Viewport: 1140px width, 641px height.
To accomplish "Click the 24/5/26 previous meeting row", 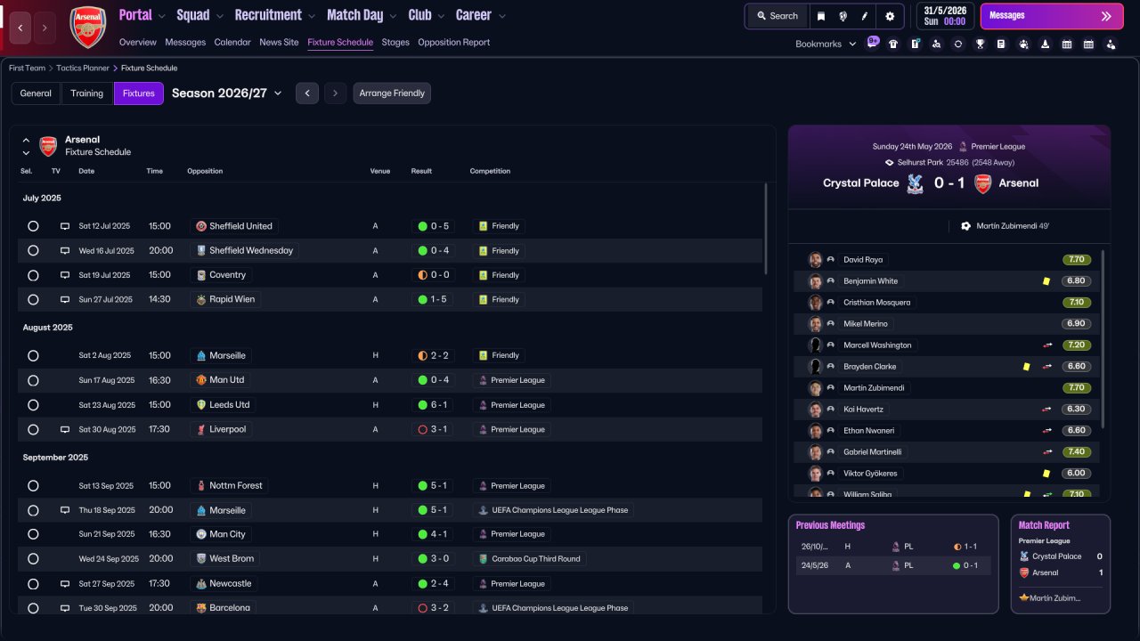I will (x=893, y=565).
